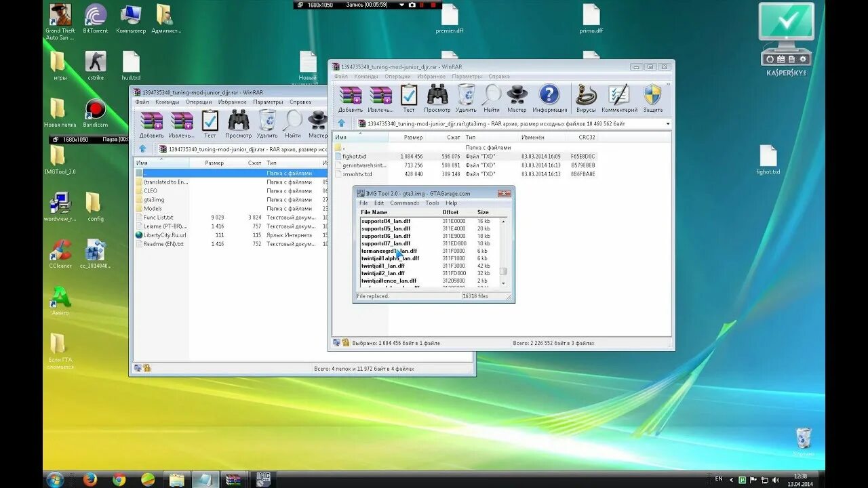This screenshot has width=868, height=488.
Task: Open cstrike desktop shortcut
Action: coord(96,66)
